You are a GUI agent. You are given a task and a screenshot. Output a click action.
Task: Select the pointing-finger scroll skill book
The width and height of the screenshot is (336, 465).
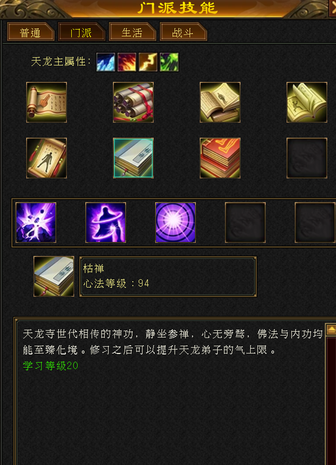pyautogui.click(x=46, y=103)
